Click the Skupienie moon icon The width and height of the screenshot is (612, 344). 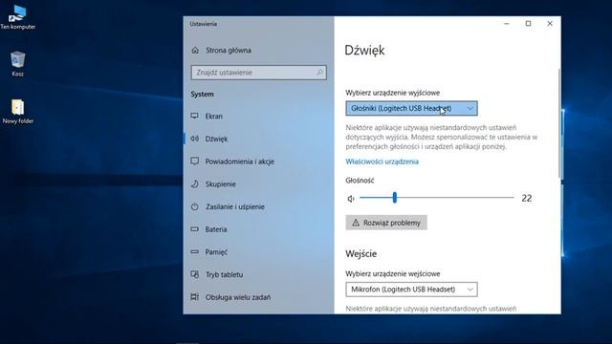tap(194, 183)
